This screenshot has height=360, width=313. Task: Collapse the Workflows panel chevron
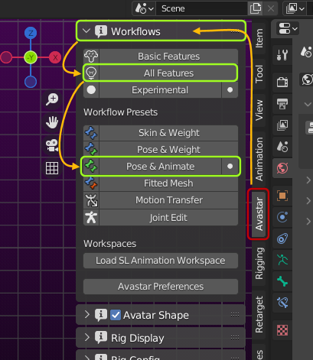[x=86, y=31]
